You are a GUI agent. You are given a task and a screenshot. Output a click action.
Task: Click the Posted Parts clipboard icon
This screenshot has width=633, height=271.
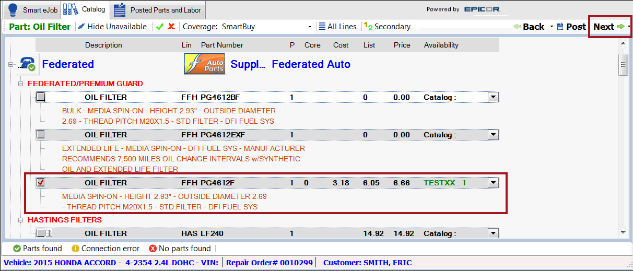pyautogui.click(x=120, y=9)
